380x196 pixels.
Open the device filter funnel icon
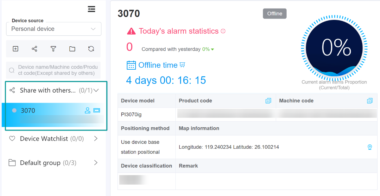click(x=53, y=49)
